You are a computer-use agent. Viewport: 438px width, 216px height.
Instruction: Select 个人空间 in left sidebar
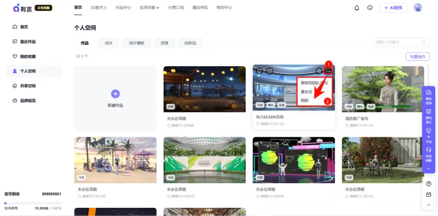(x=34, y=71)
